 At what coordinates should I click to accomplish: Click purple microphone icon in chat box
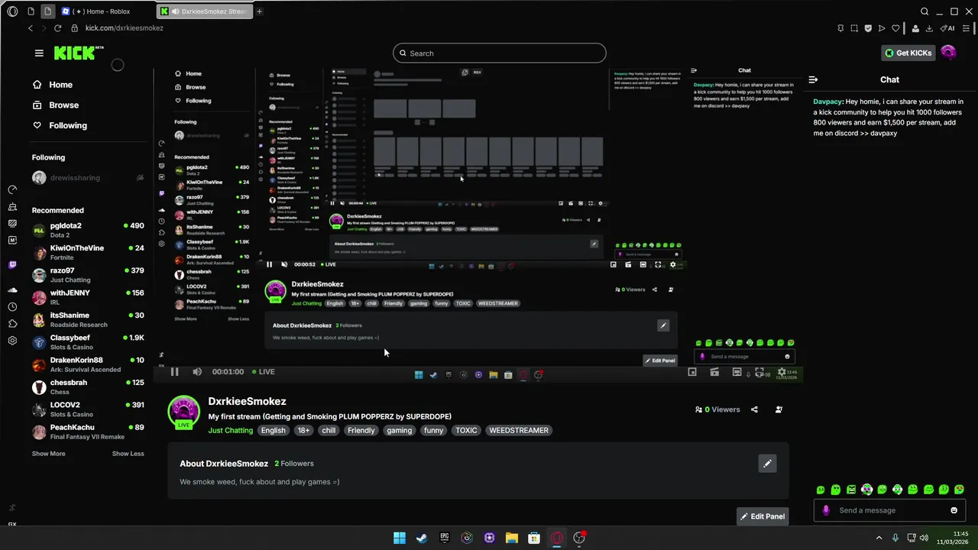pos(826,510)
